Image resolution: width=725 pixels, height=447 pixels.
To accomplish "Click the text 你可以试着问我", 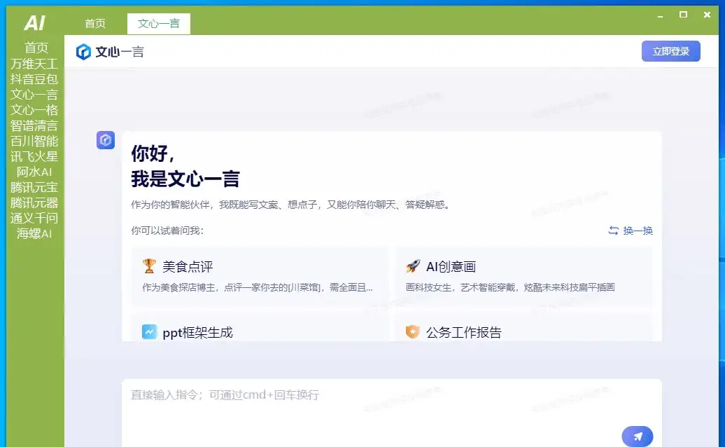I will (167, 231).
